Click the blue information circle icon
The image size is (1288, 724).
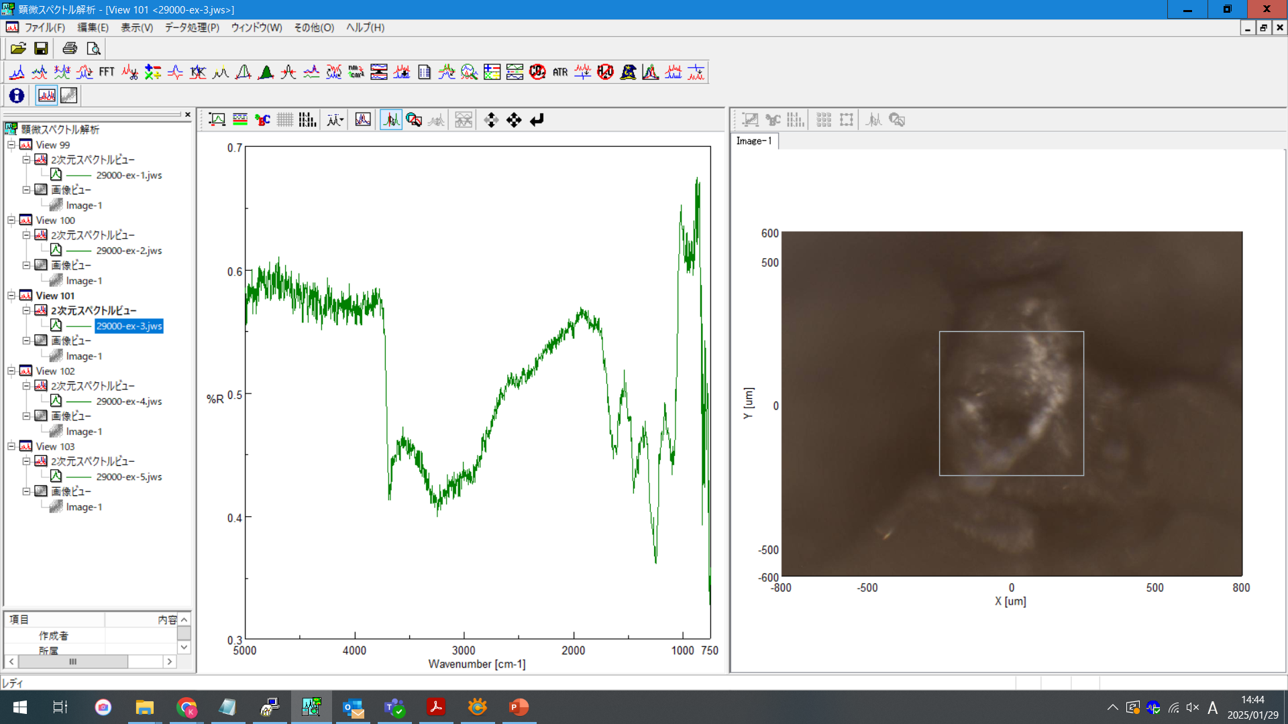tap(17, 95)
